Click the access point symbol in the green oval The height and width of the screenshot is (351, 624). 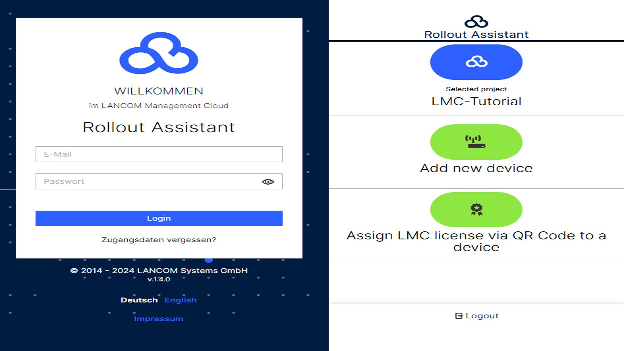click(476, 142)
